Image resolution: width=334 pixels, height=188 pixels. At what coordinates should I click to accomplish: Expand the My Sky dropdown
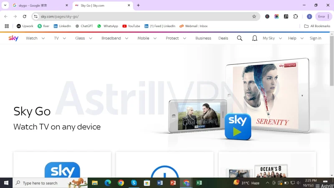click(272, 38)
